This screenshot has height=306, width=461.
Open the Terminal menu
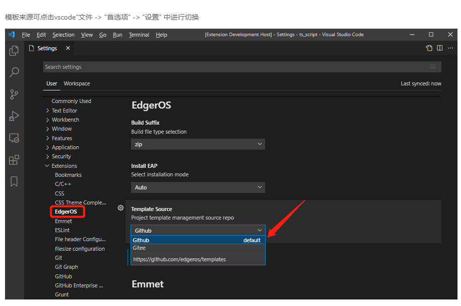(139, 35)
